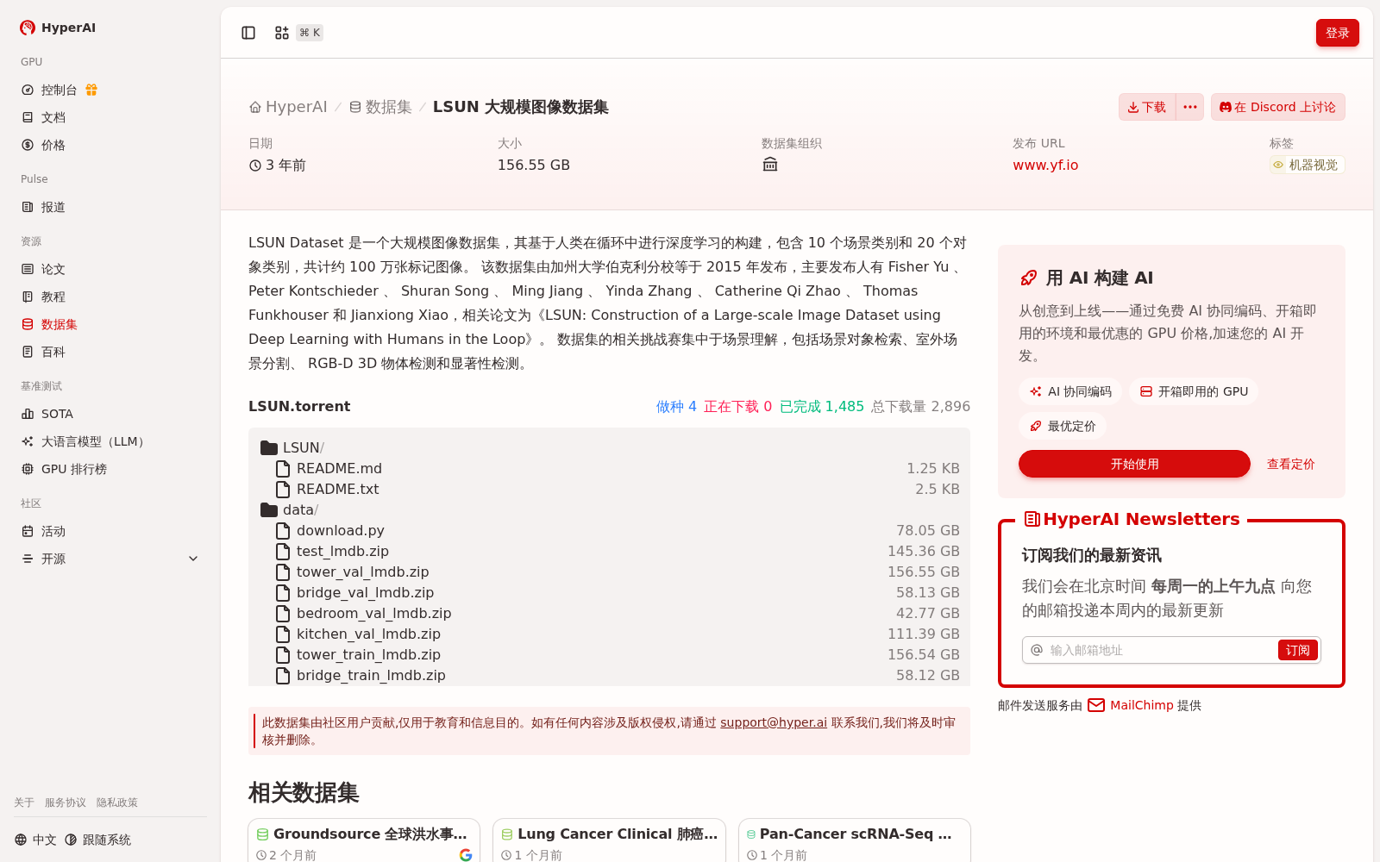Screen dimensions: 1380x862
Task: Click the README.md file icon
Action: (282, 468)
